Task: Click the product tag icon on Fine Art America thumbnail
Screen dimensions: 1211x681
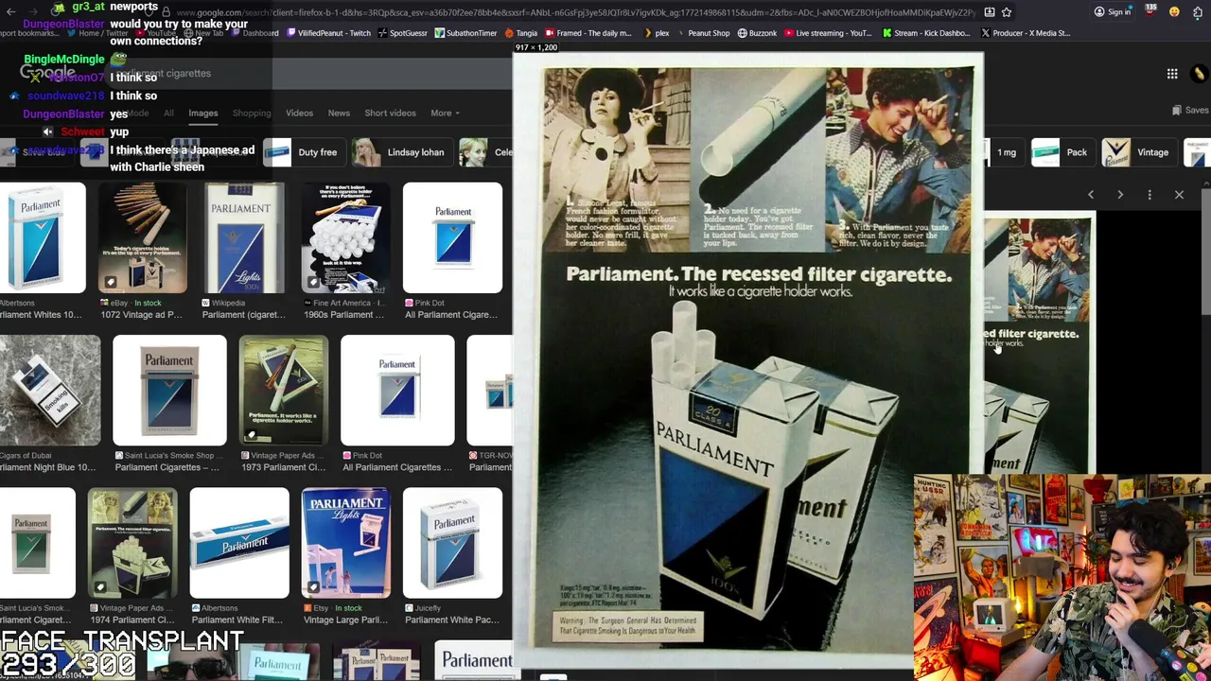Action: (x=313, y=282)
